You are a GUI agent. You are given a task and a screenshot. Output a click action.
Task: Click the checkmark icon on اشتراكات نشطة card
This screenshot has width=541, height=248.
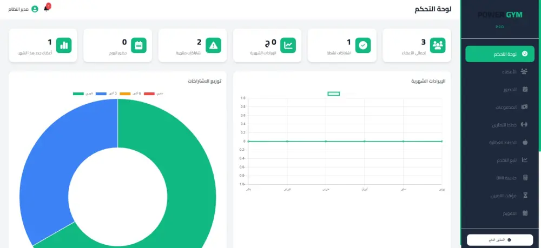coord(363,45)
